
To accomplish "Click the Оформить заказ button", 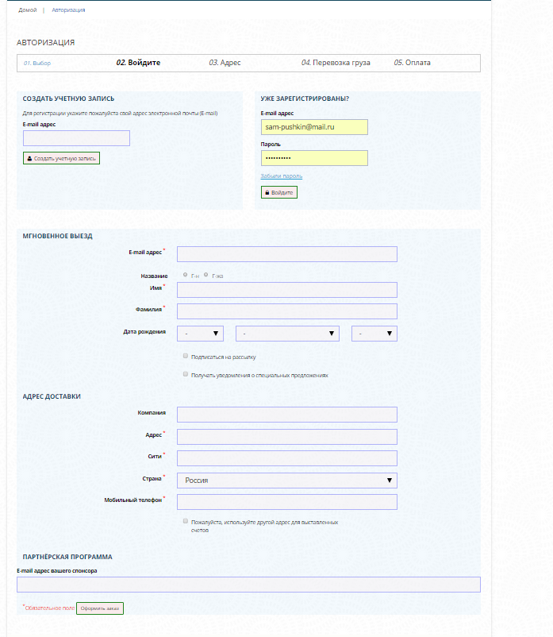I will [100, 608].
